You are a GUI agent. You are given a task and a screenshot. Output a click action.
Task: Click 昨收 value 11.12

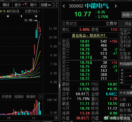tap(112, 108)
